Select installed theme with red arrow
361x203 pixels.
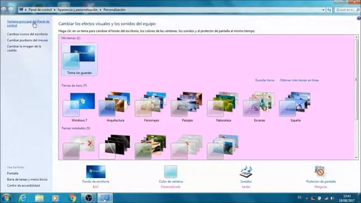79,147
